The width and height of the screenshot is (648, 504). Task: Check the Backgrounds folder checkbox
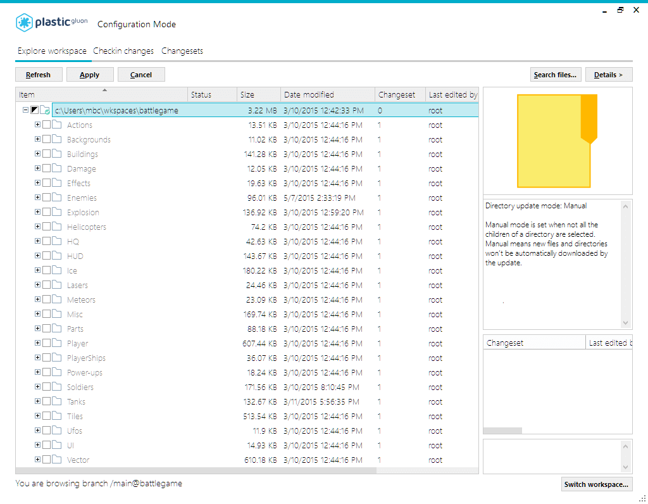click(x=46, y=139)
